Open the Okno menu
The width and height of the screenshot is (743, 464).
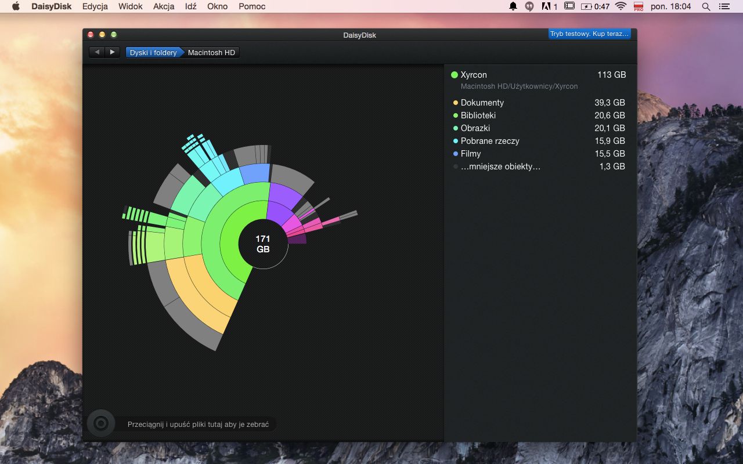click(x=218, y=6)
